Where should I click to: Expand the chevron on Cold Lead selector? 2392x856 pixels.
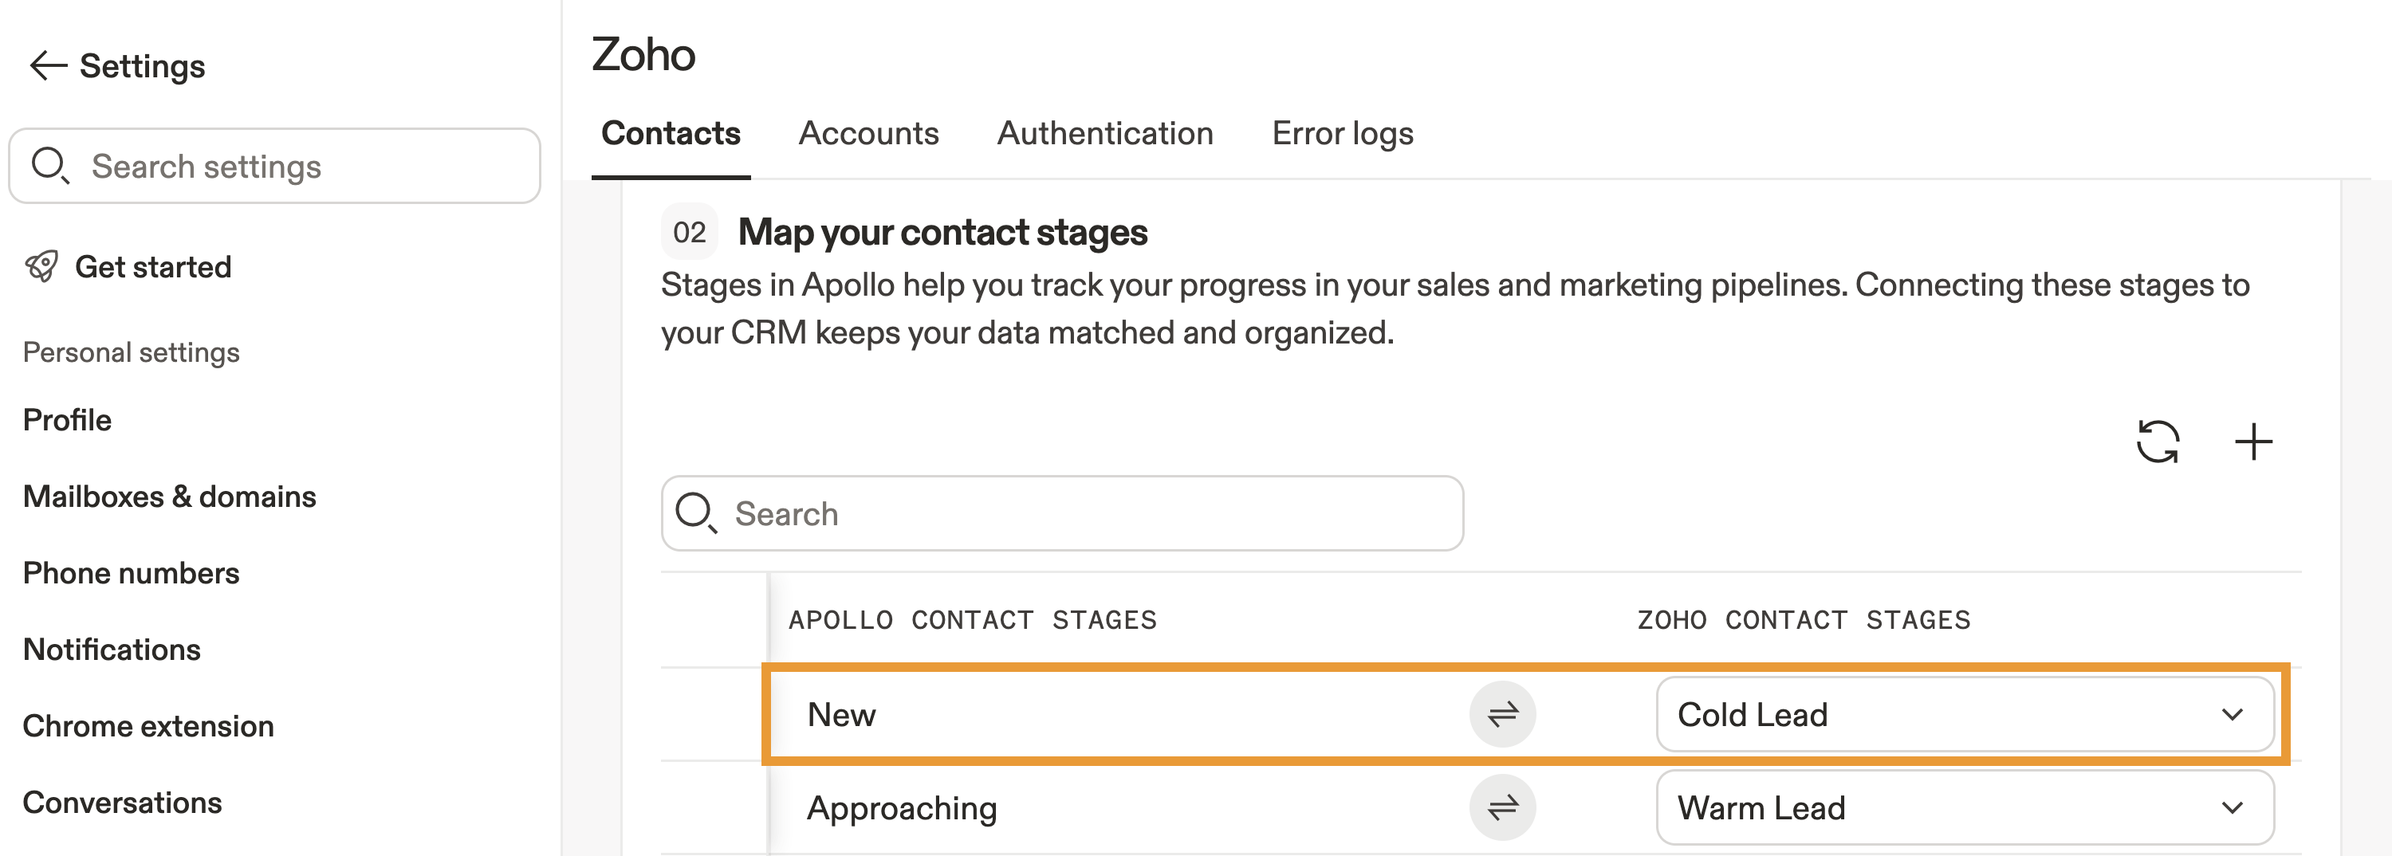point(2232,714)
